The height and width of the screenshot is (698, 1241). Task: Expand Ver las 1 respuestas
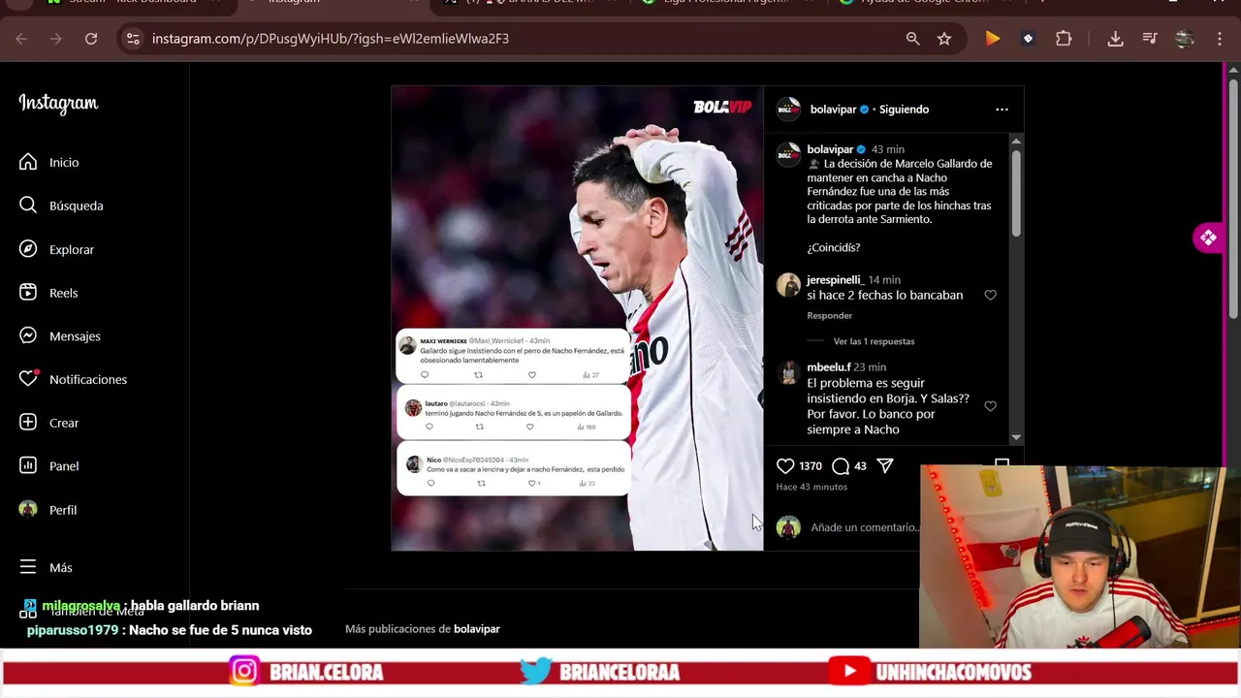(874, 341)
